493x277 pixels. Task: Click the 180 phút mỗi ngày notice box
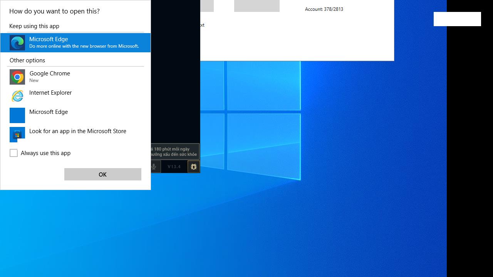coord(175,152)
